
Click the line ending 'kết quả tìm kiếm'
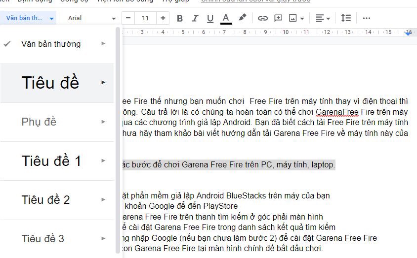tap(229, 227)
